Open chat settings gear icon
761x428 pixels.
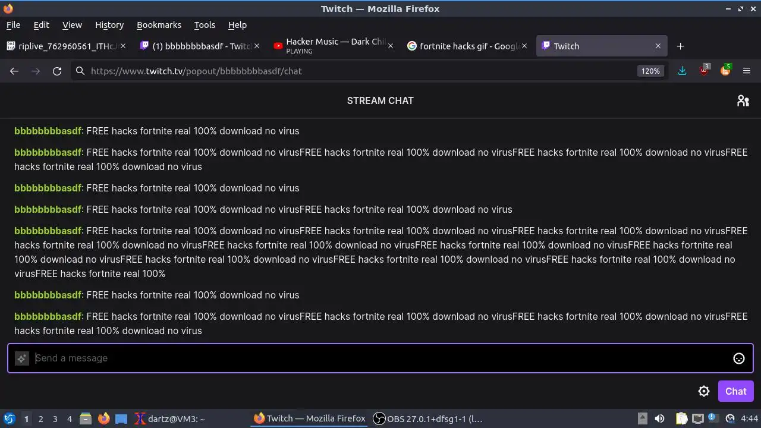coord(704,391)
